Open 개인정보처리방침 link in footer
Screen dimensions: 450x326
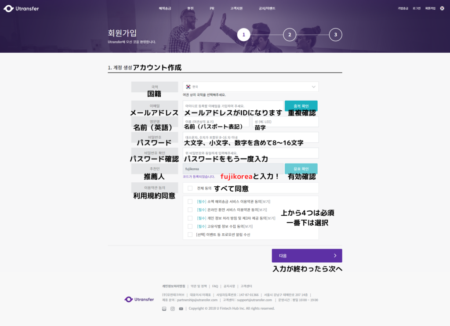pyautogui.click(x=174, y=286)
